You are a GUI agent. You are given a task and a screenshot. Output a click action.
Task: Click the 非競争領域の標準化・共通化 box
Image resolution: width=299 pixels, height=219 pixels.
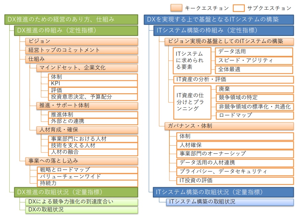coord(254,107)
